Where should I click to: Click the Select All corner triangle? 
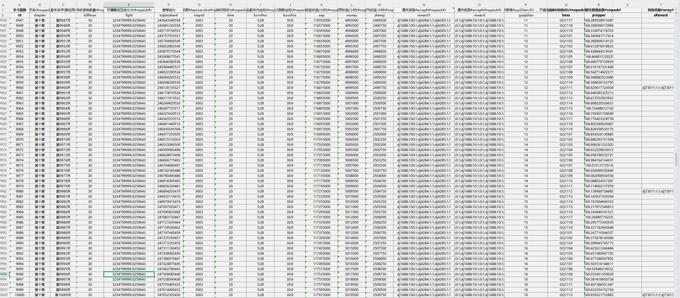(x=3, y=5)
